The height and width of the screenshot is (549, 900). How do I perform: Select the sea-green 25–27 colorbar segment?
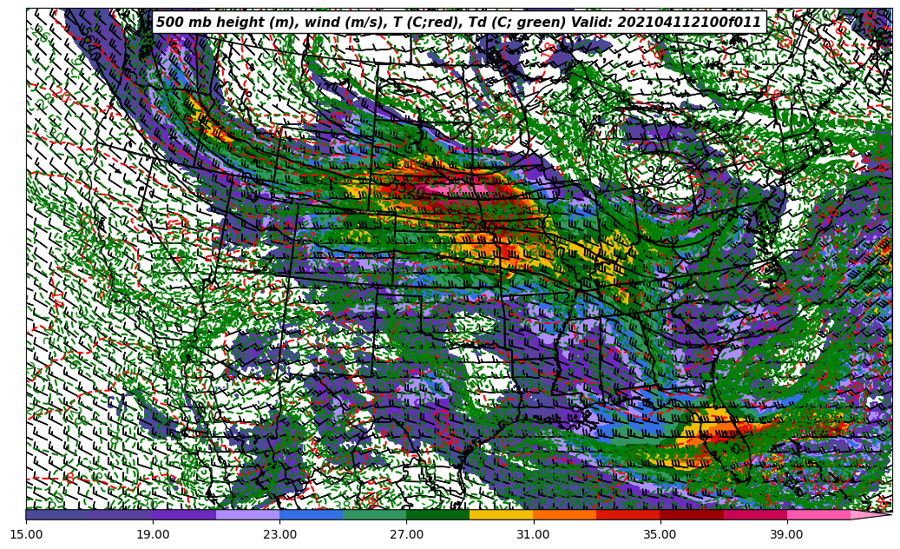click(374, 514)
